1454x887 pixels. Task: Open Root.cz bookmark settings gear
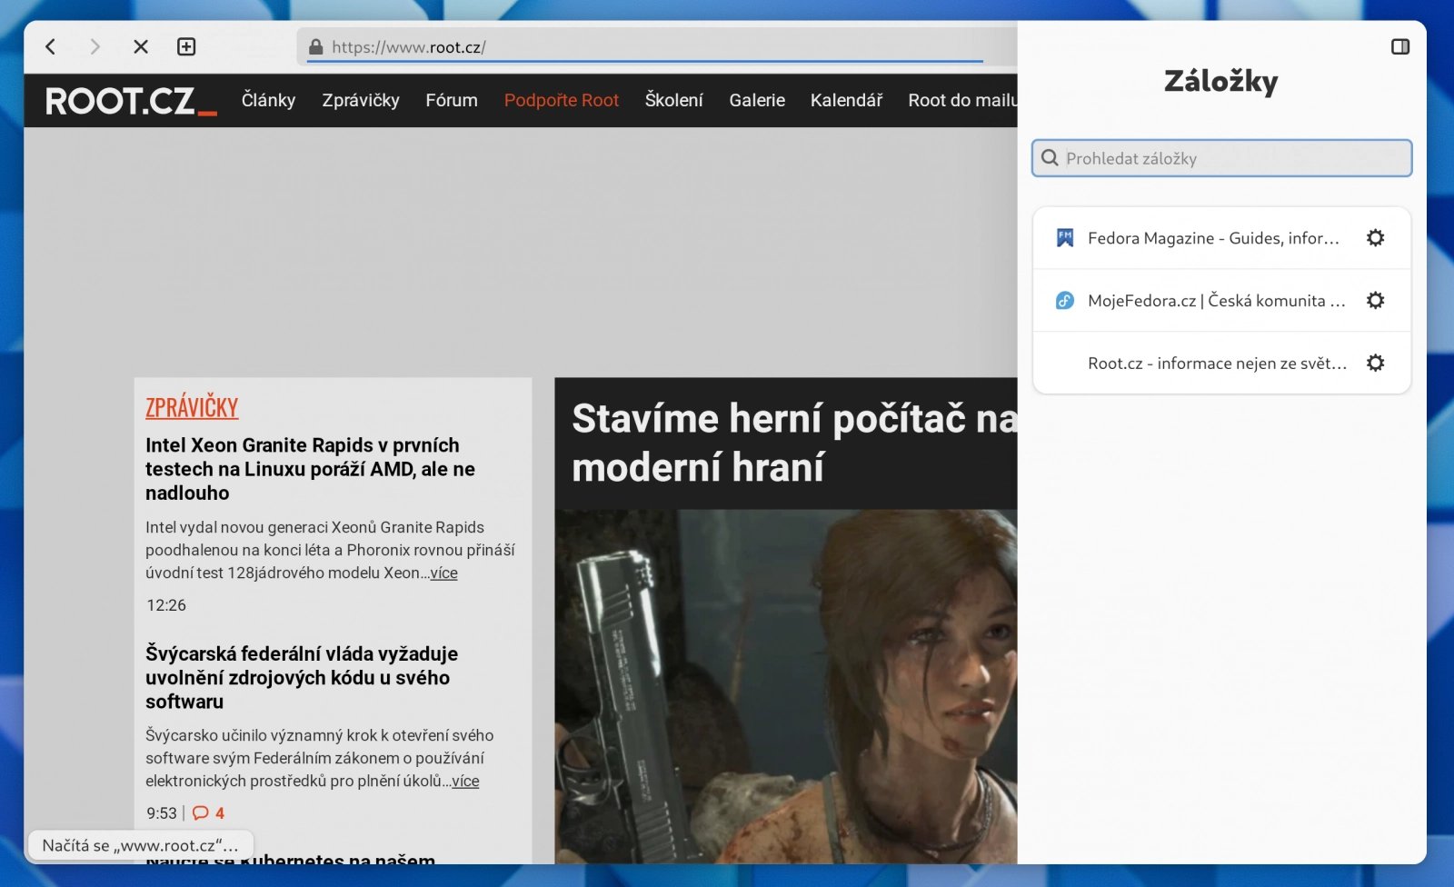(1376, 364)
